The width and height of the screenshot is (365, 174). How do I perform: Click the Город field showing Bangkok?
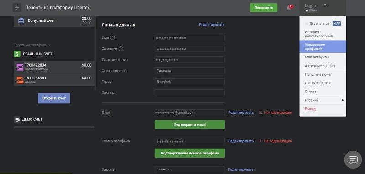(190, 82)
